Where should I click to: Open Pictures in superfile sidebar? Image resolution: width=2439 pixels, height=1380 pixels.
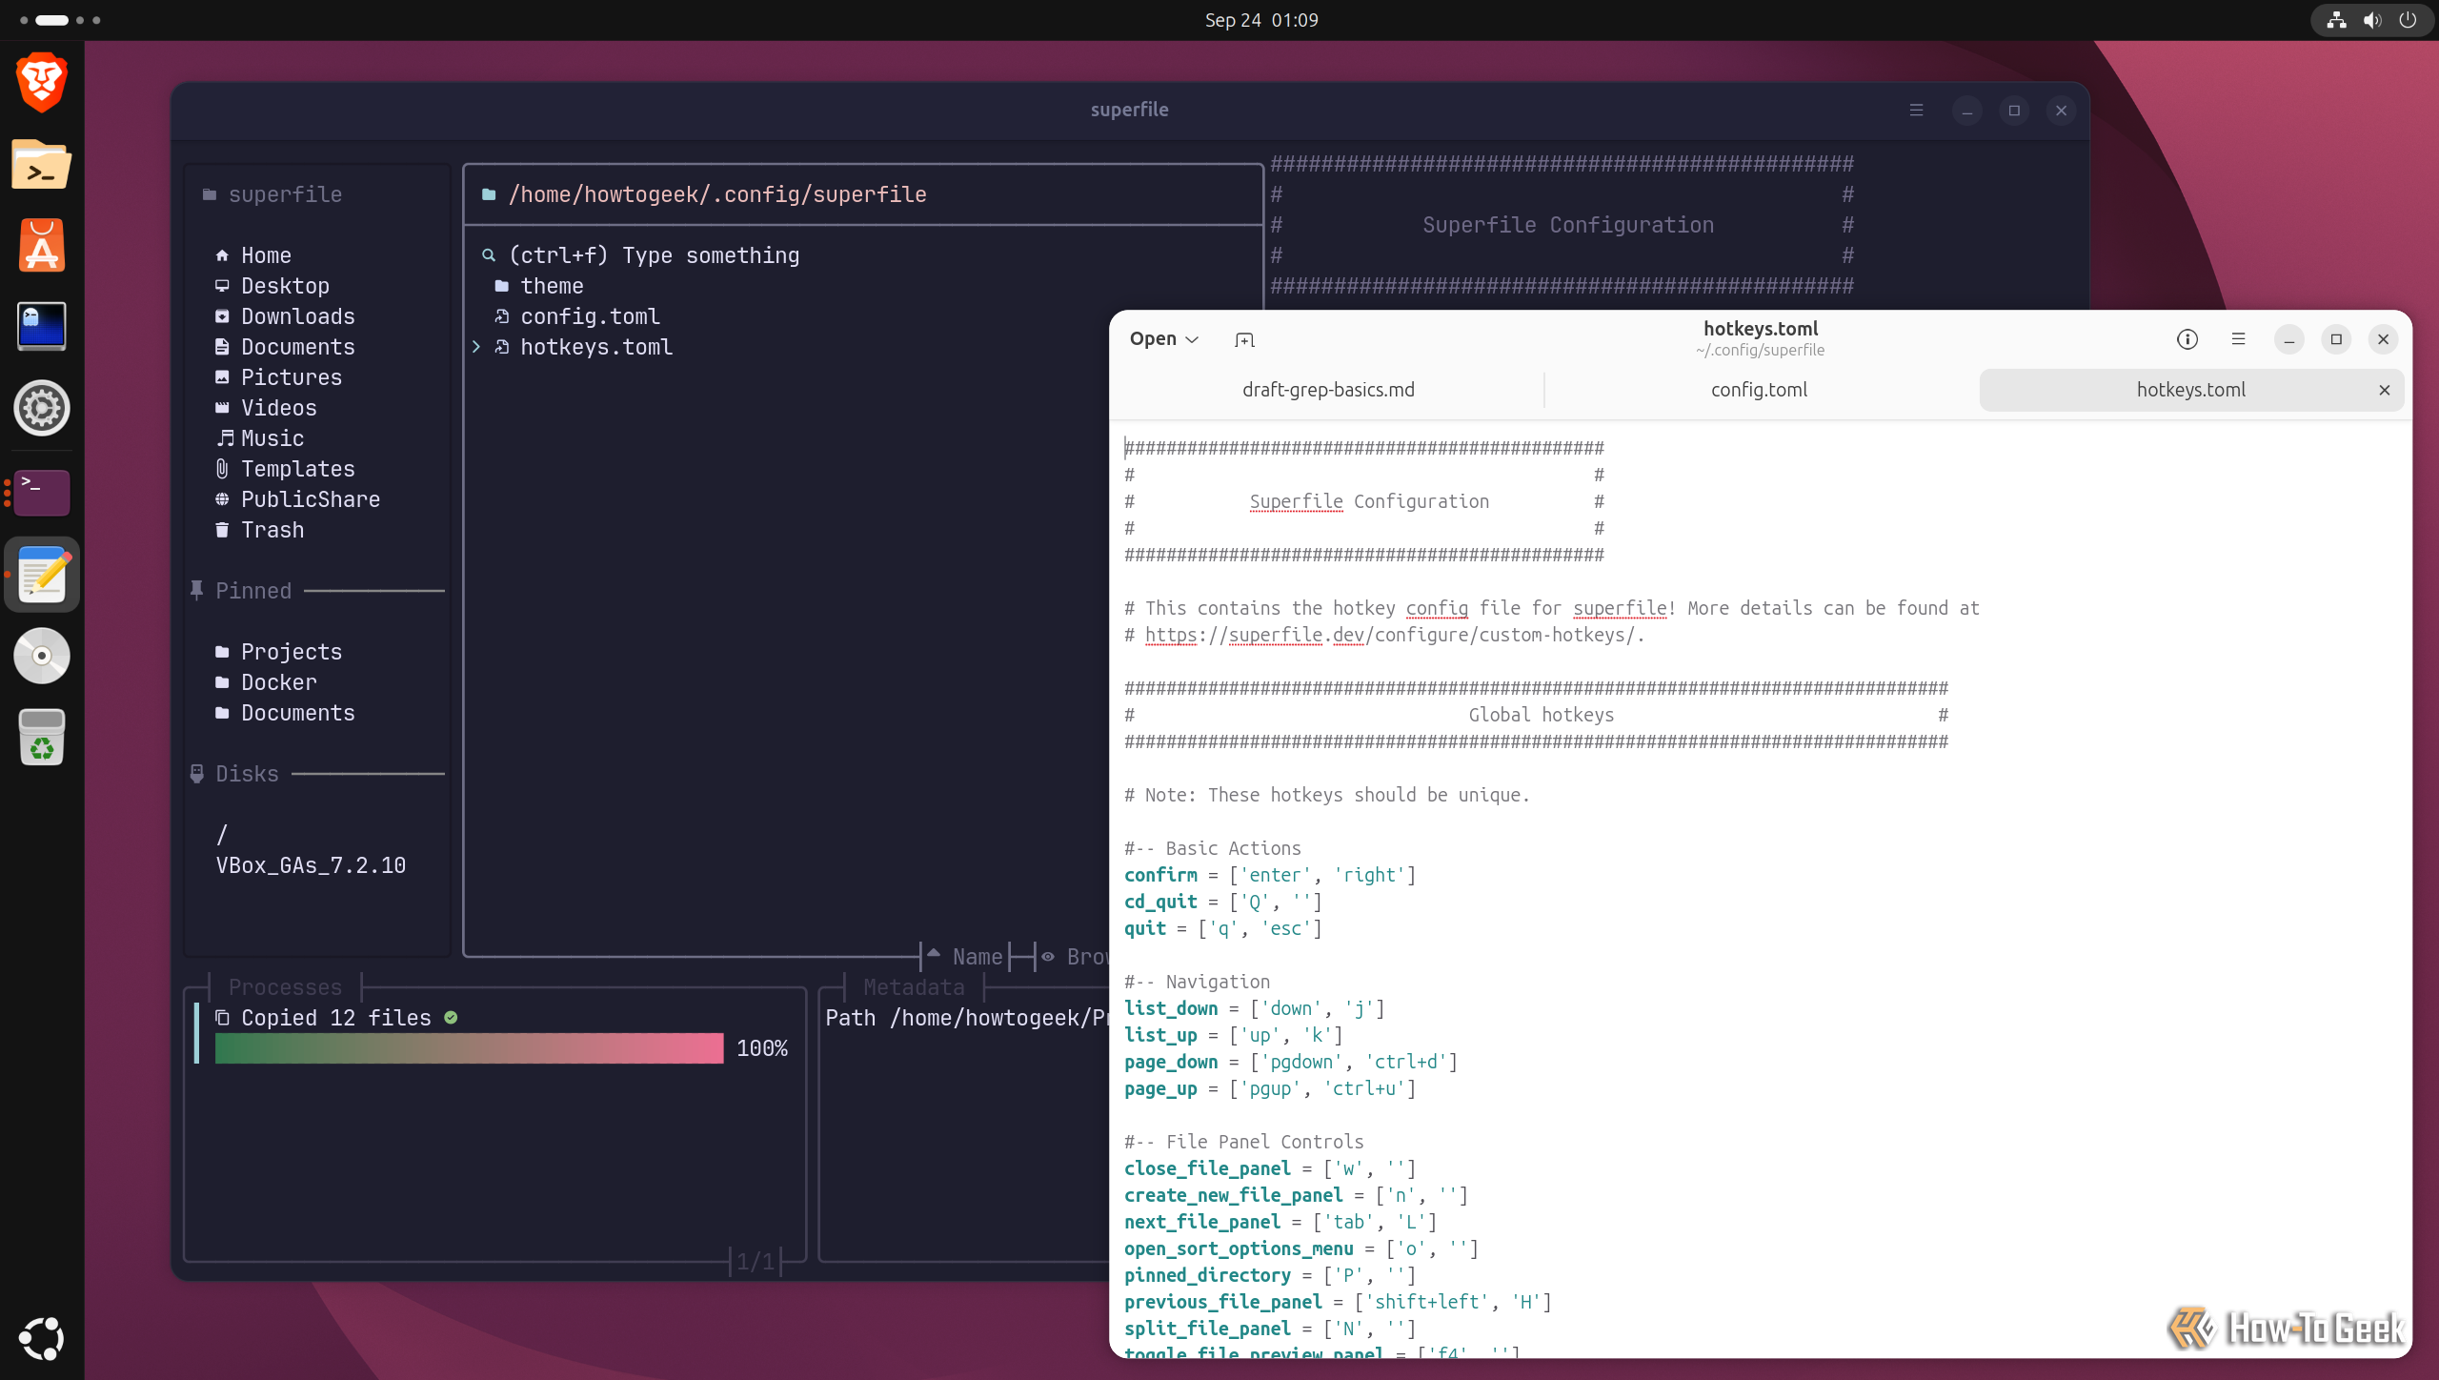point(278,377)
